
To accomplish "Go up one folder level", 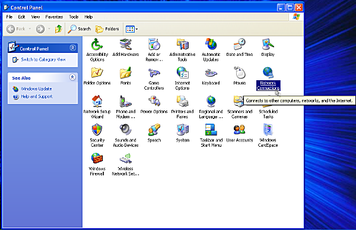I will pyautogui.click(x=58, y=29).
